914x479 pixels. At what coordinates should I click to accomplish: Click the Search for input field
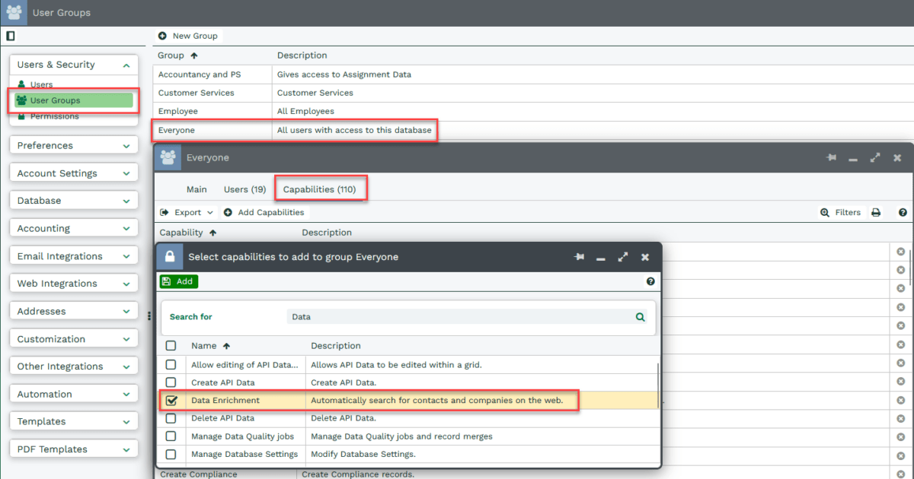coord(457,317)
